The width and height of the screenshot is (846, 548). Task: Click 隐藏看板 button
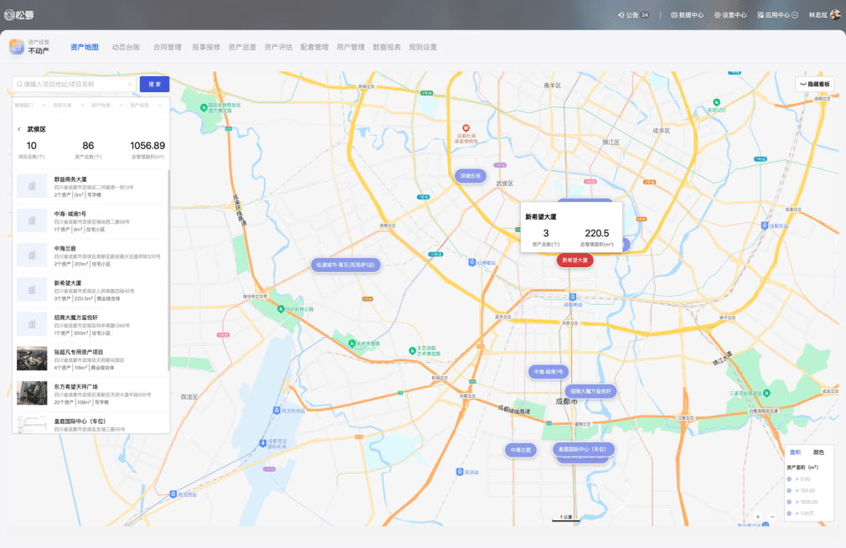pos(815,85)
